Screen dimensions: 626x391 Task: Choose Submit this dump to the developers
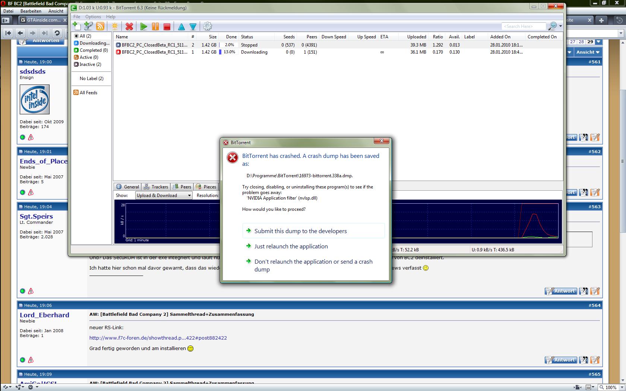click(x=313, y=231)
